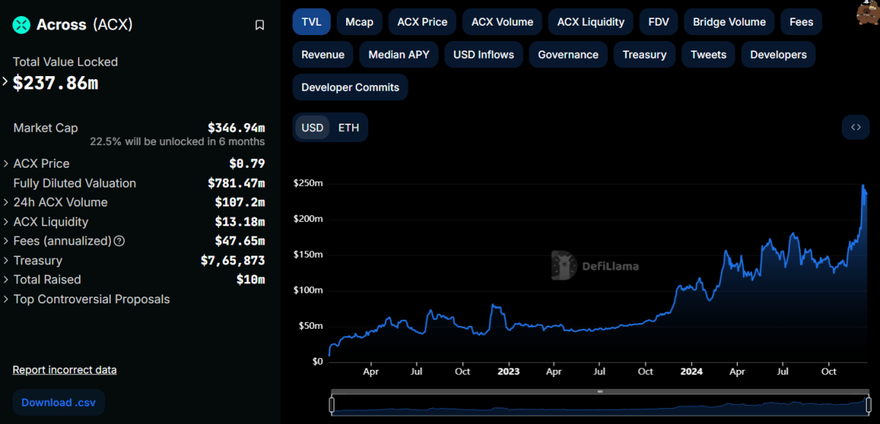
Task: Select the Developers metric button
Action: point(778,55)
